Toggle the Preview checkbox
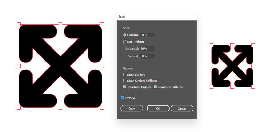The height and width of the screenshot is (132, 272). coord(122,98)
